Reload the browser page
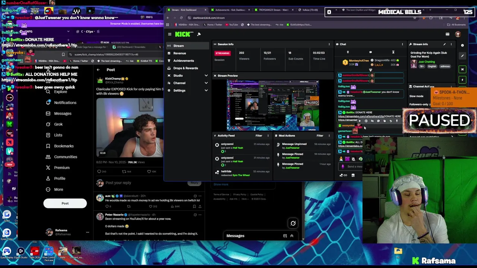This screenshot has height=268, width=477. pos(181,18)
